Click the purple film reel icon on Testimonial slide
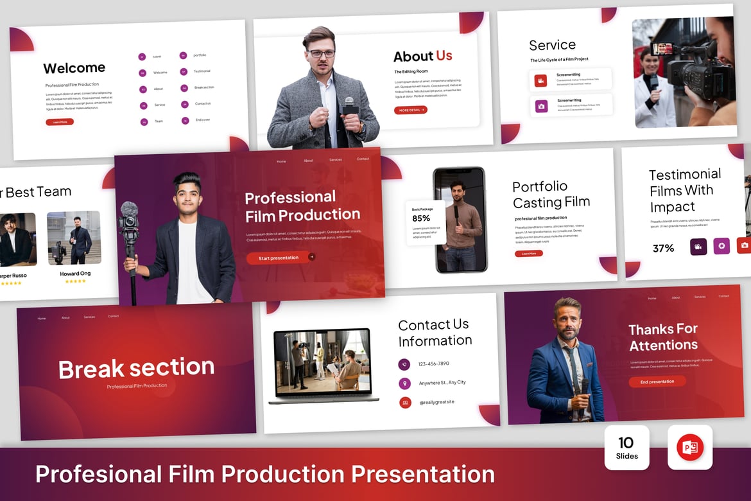Screen dimensions: 751x501 click(721, 246)
